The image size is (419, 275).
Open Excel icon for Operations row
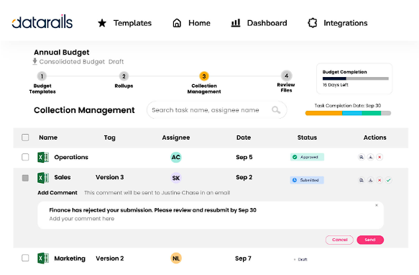point(43,157)
